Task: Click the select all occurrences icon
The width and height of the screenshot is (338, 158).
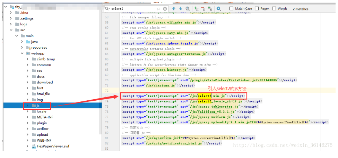Action: point(210,9)
